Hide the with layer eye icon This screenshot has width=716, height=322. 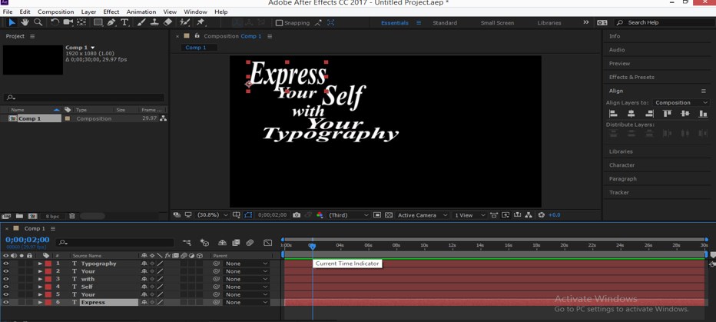(x=6, y=279)
